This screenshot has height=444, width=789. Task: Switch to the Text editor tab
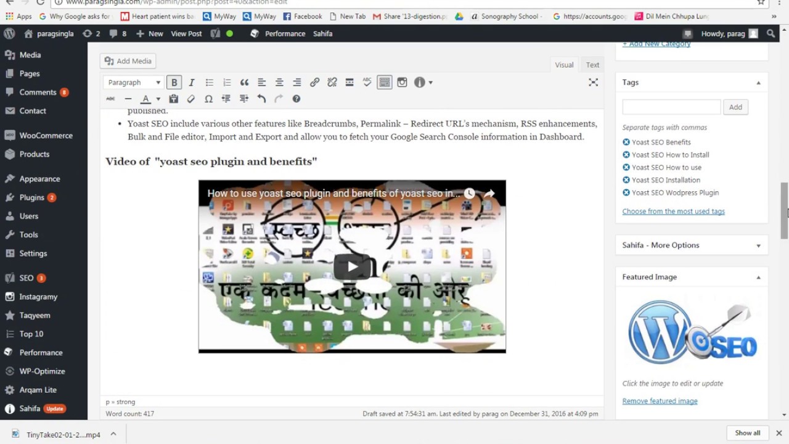click(x=592, y=65)
